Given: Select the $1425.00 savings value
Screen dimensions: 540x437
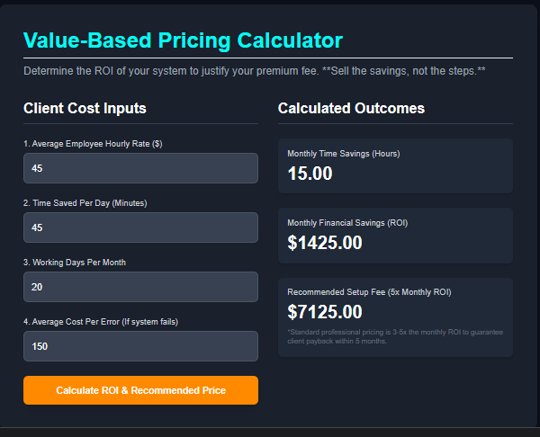Looking at the screenshot, I should [325, 243].
